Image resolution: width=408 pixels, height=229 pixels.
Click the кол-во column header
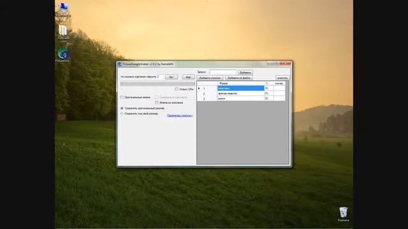[279, 83]
